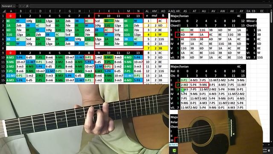
Task: Select yellow cell 9F in column AO
Action: [163, 35]
